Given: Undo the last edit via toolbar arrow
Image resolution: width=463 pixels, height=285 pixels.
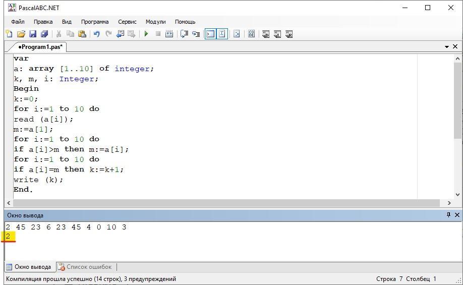Looking at the screenshot, I should coord(96,34).
